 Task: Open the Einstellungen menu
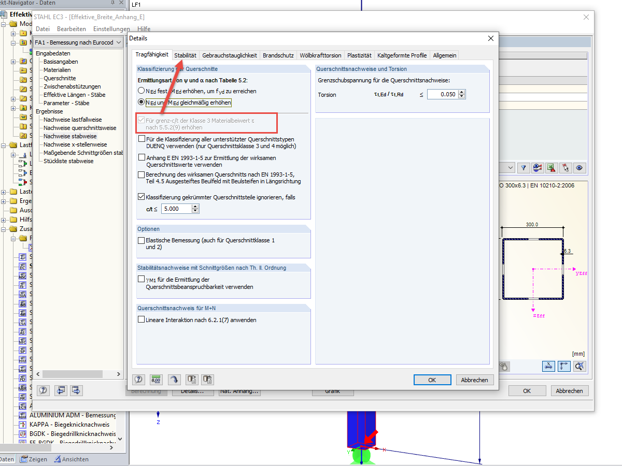click(111, 29)
